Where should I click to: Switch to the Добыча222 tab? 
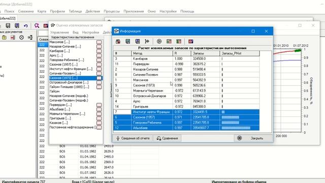8,18
